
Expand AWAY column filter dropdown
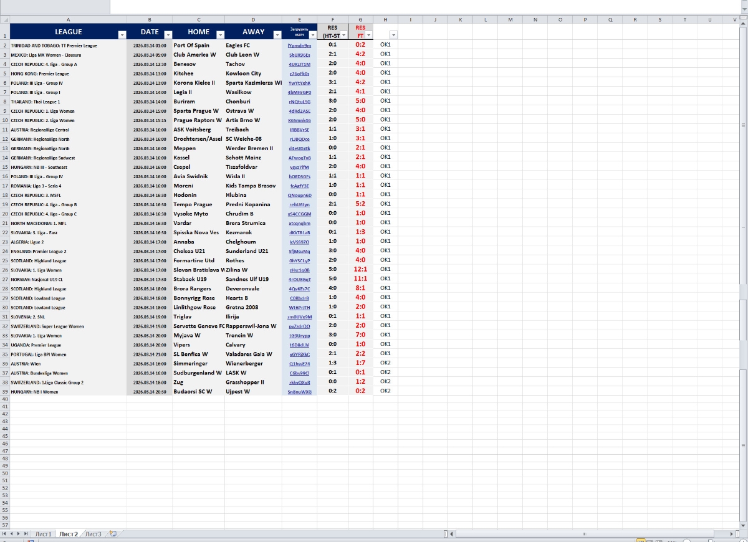(277, 35)
